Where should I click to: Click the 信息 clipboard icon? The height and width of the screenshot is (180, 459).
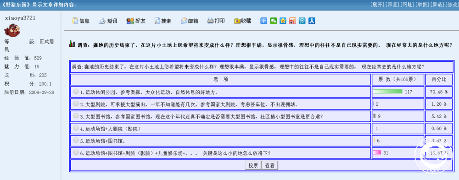coord(75,21)
